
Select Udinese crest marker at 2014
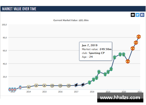[29, 87]
